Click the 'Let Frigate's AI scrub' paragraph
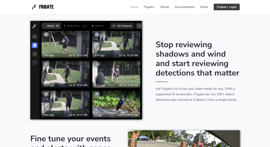 pyautogui.click(x=196, y=94)
